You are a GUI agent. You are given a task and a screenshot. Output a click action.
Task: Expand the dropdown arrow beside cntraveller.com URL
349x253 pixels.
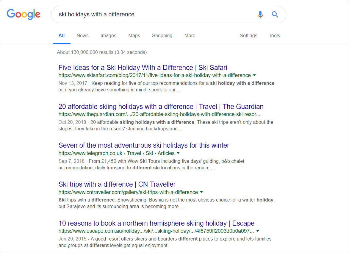(201, 192)
